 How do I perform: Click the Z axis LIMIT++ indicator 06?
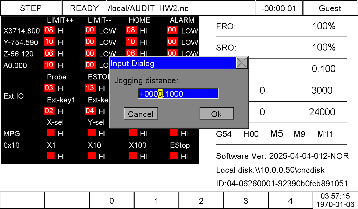49,53
